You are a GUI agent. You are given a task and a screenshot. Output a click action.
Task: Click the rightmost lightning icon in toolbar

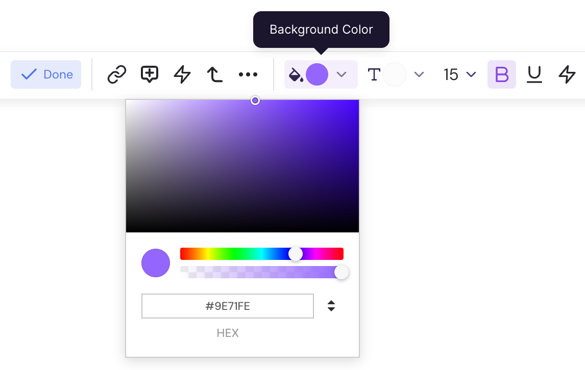[x=567, y=74]
